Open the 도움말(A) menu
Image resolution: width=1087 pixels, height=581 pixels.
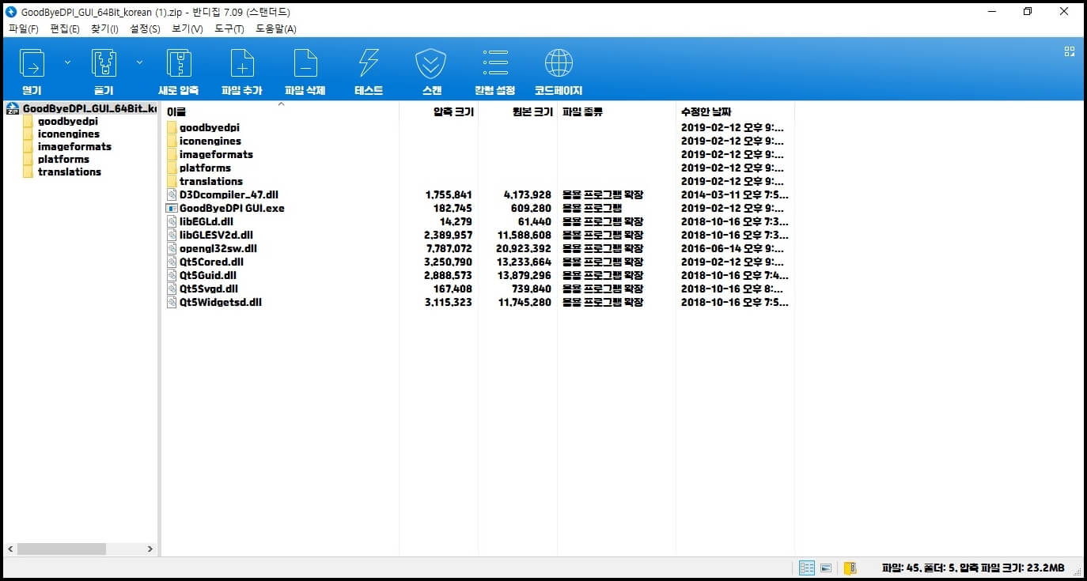(276, 28)
